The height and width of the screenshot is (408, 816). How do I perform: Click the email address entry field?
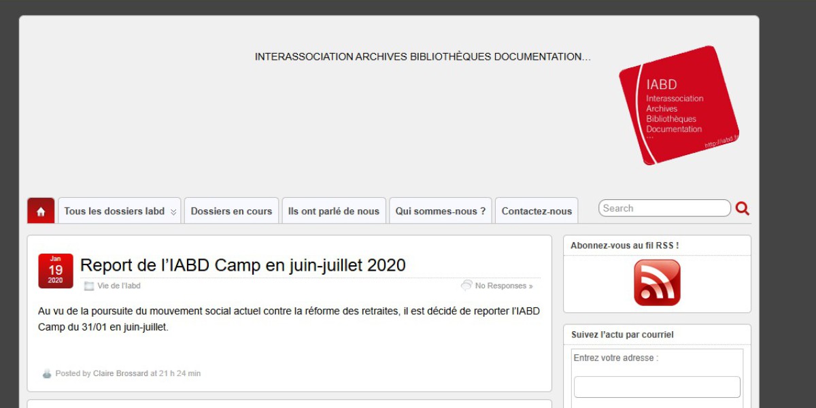[x=656, y=386]
